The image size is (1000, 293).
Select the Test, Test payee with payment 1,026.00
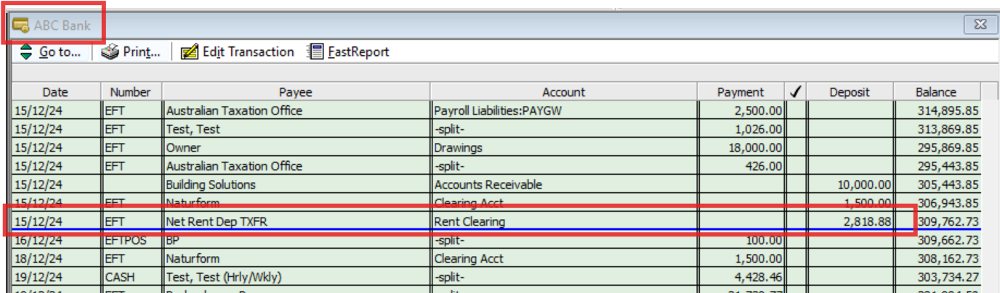click(x=297, y=129)
